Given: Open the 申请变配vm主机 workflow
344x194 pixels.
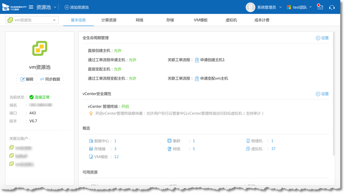Looking at the screenshot, I should click(x=214, y=79).
